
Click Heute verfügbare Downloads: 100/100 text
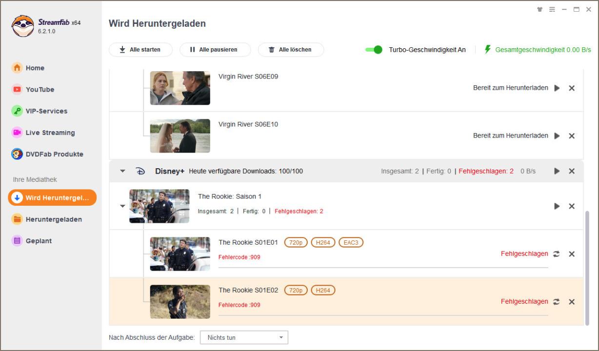click(x=246, y=171)
